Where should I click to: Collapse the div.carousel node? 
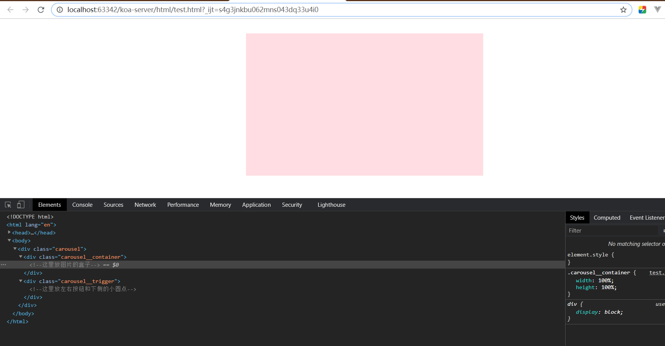pyautogui.click(x=15, y=249)
